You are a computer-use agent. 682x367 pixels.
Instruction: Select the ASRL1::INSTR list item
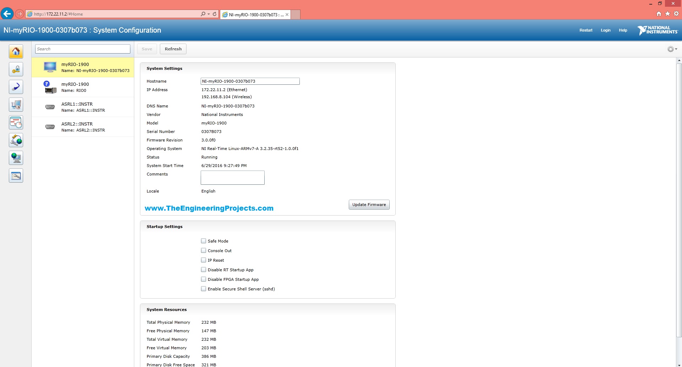(83, 107)
